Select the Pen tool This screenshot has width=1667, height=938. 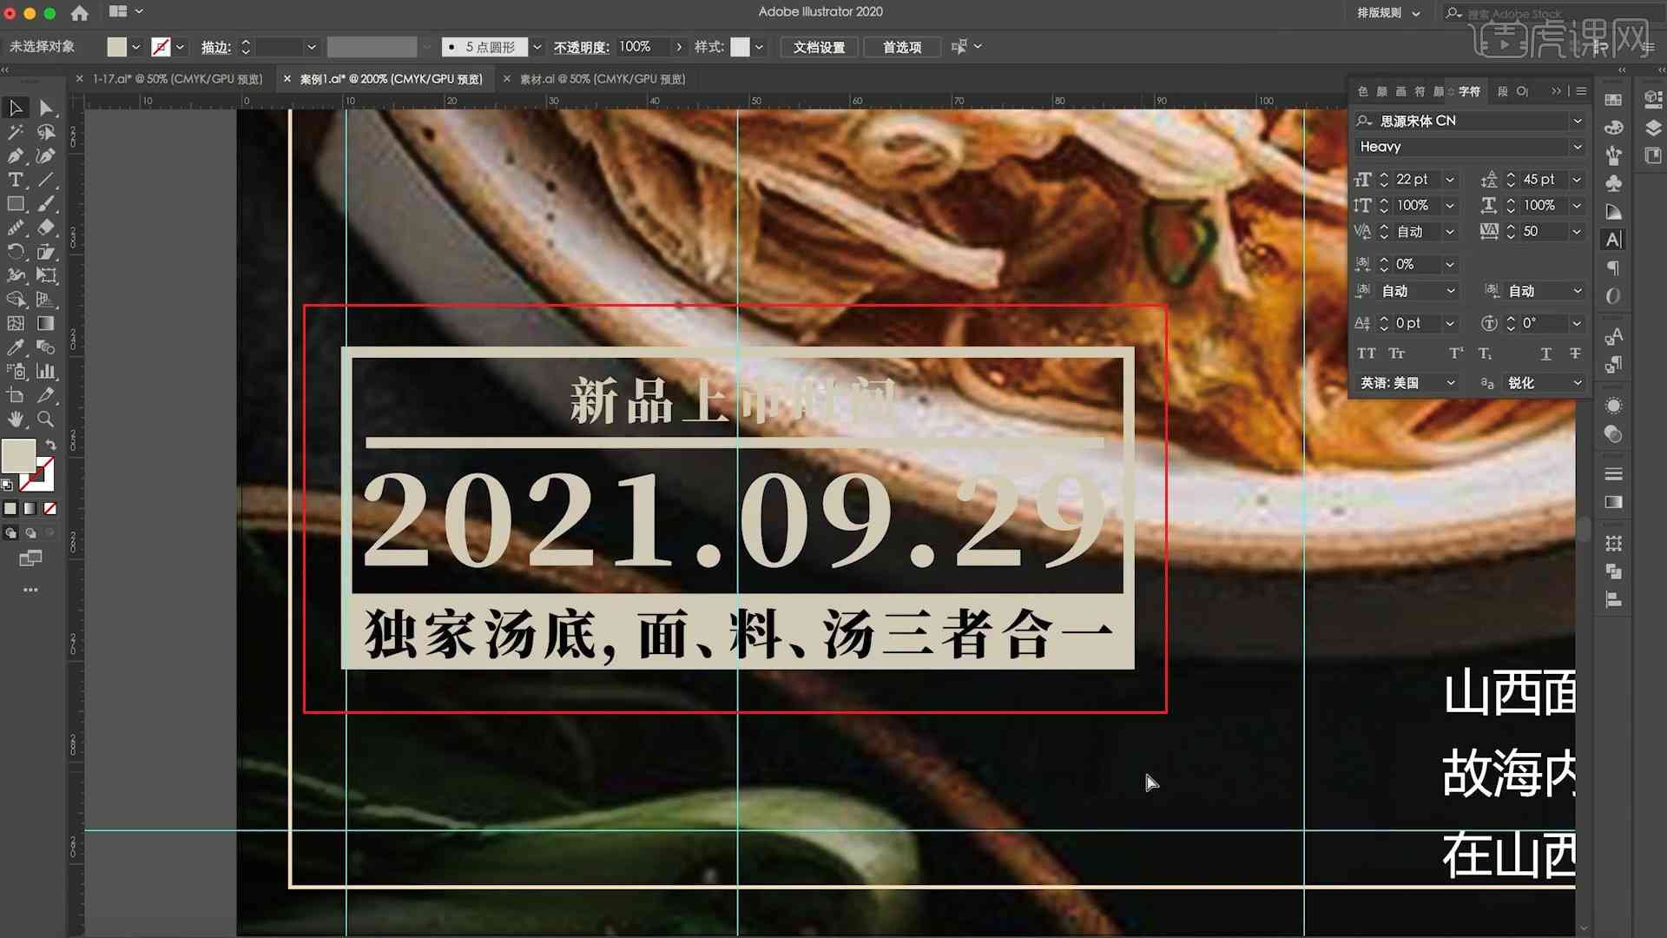(15, 155)
